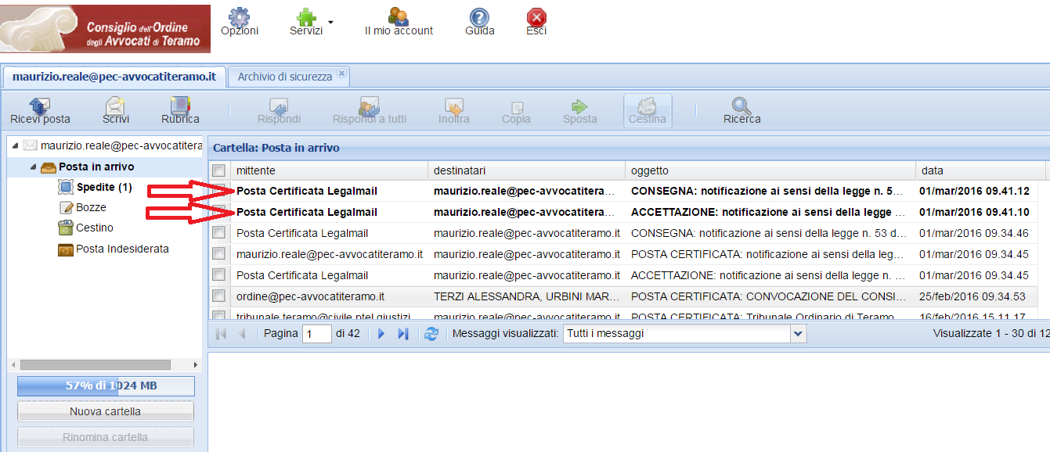Open the Guida help icon
The height and width of the screenshot is (452, 1050).
pyautogui.click(x=479, y=17)
